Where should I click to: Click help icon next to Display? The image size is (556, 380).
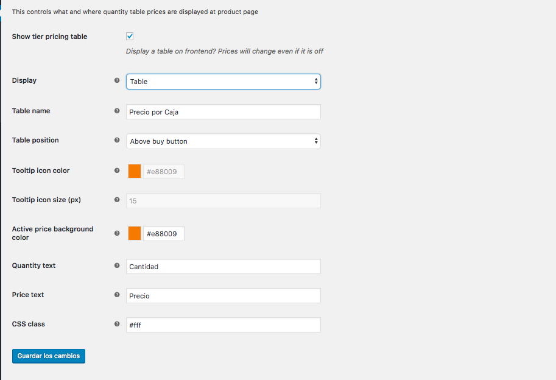[117, 80]
